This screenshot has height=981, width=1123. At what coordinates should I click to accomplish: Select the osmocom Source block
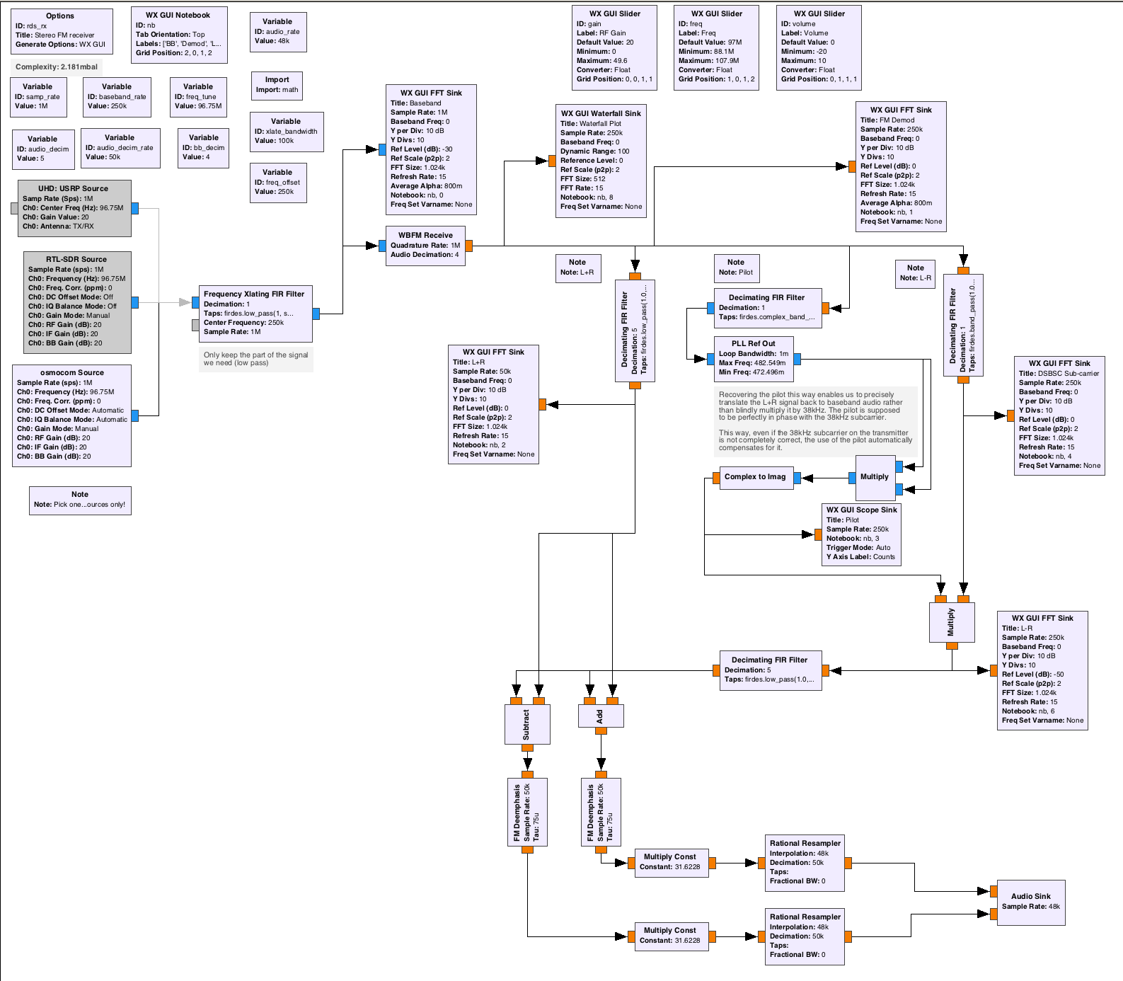[x=71, y=415]
